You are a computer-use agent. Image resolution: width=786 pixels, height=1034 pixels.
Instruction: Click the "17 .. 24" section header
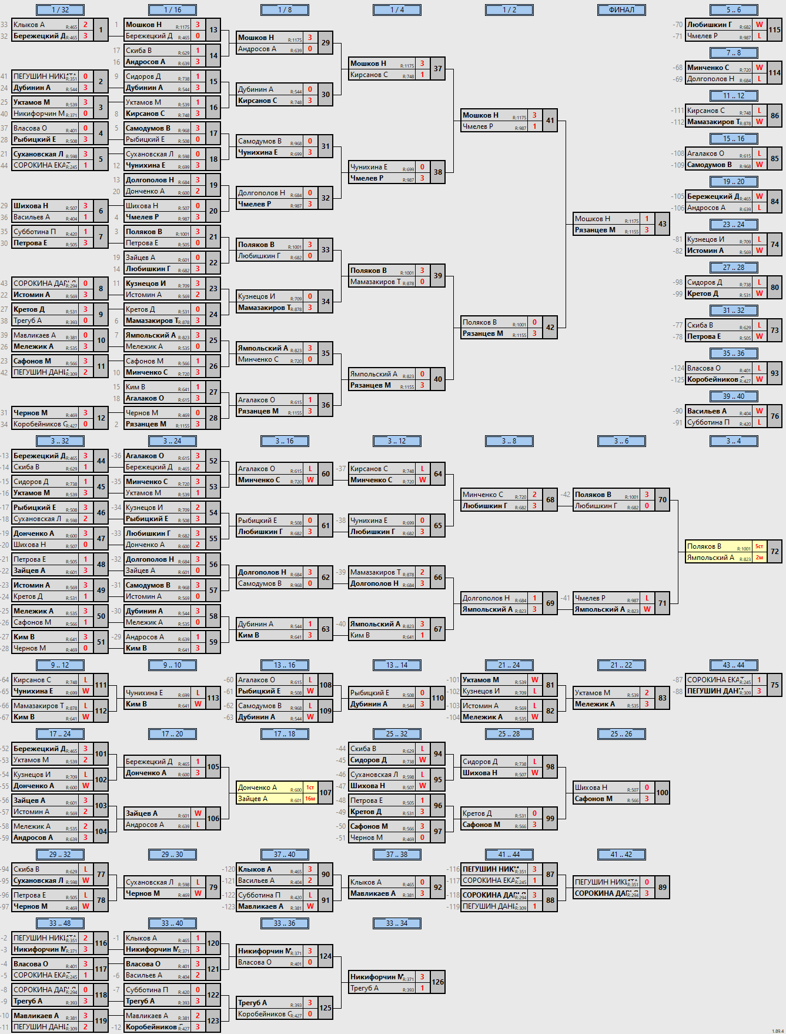coord(60,734)
